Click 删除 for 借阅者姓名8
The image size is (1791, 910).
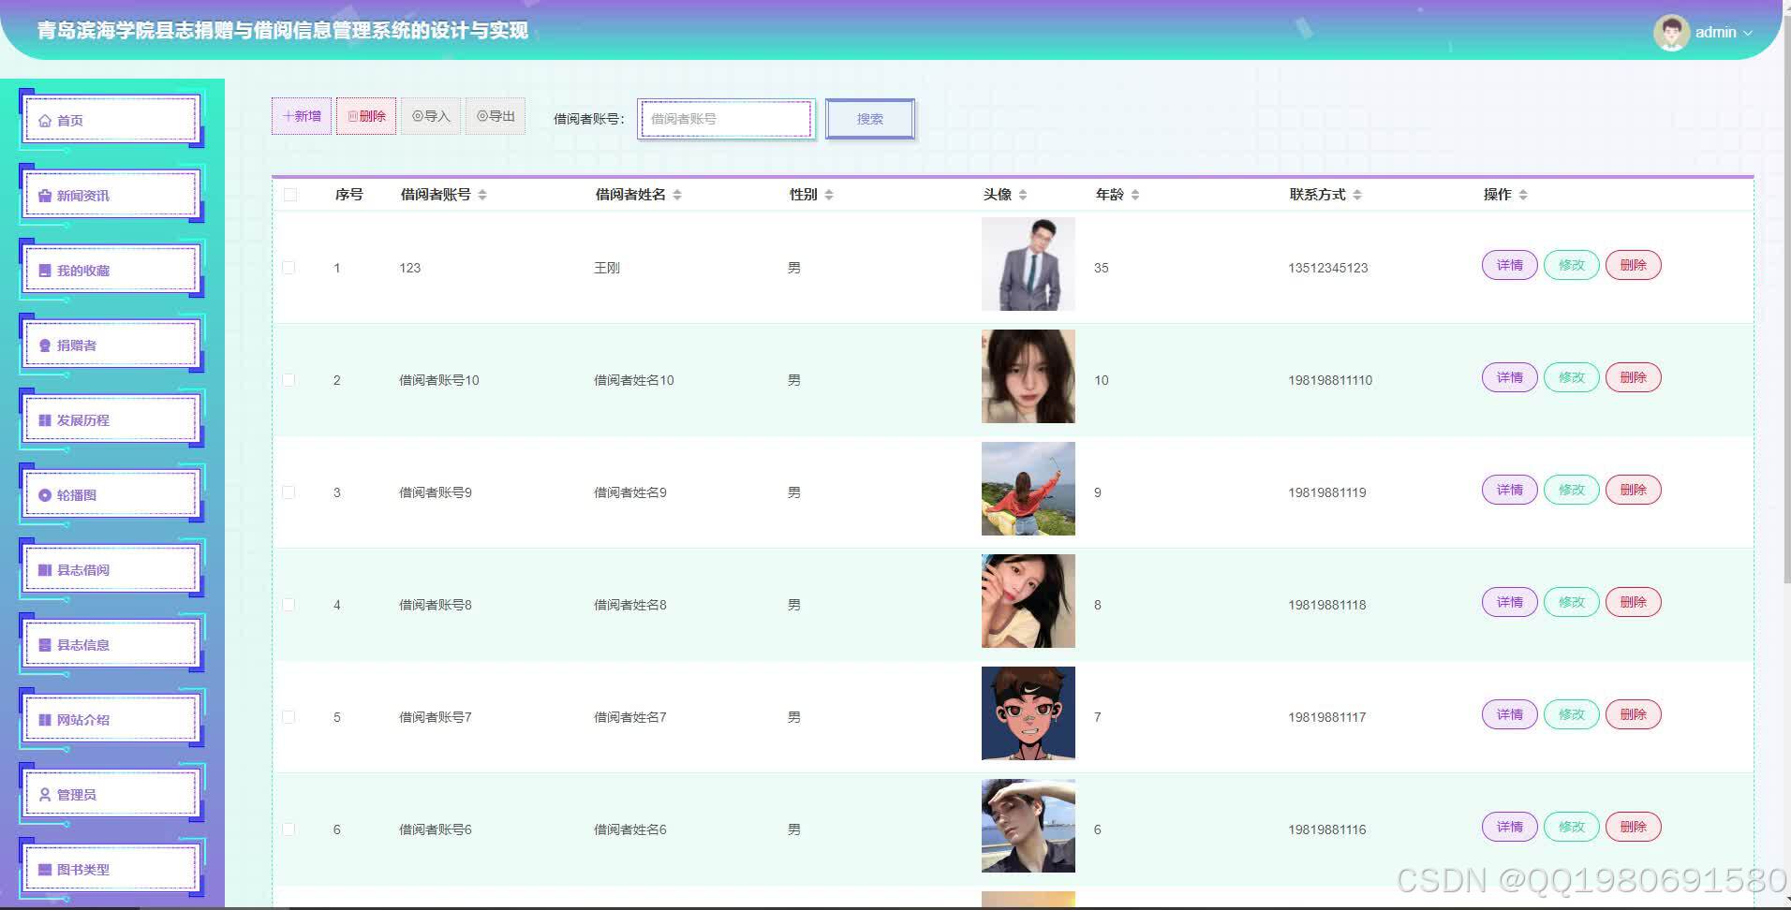point(1634,602)
